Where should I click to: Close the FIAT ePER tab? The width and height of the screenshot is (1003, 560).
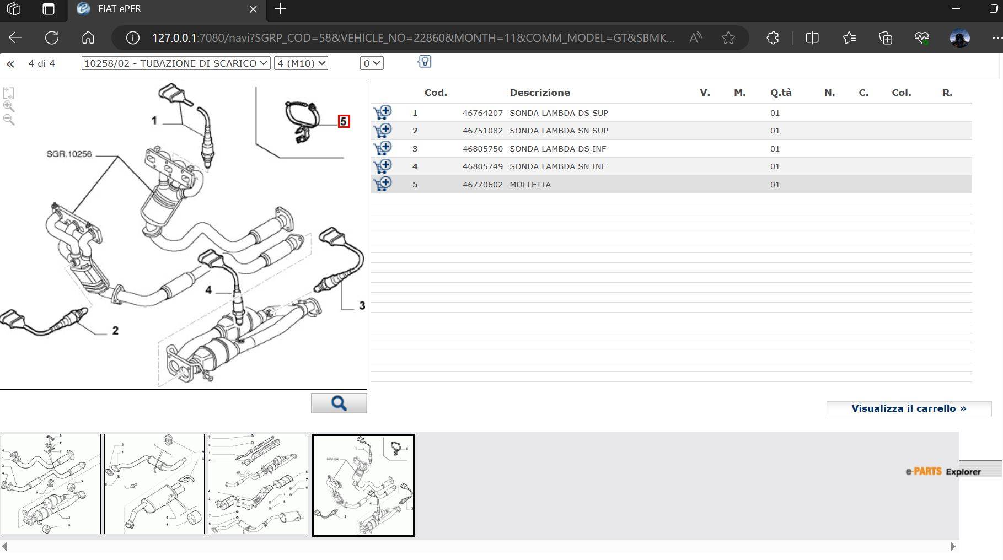click(253, 9)
